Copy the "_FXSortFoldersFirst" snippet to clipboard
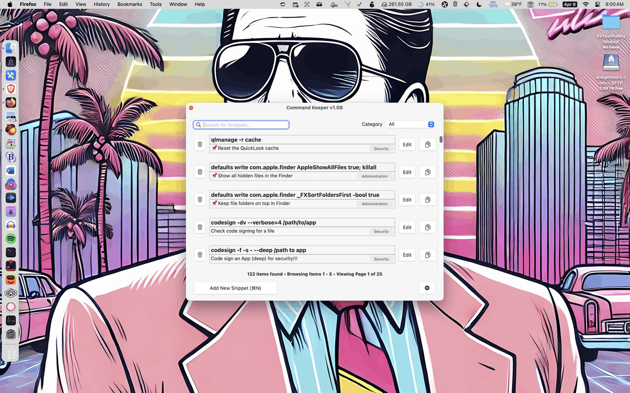The height and width of the screenshot is (393, 630). click(x=427, y=199)
